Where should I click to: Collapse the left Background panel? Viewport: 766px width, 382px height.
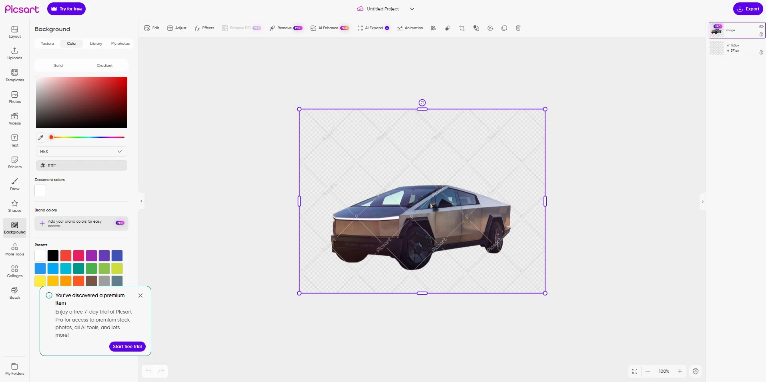141,201
